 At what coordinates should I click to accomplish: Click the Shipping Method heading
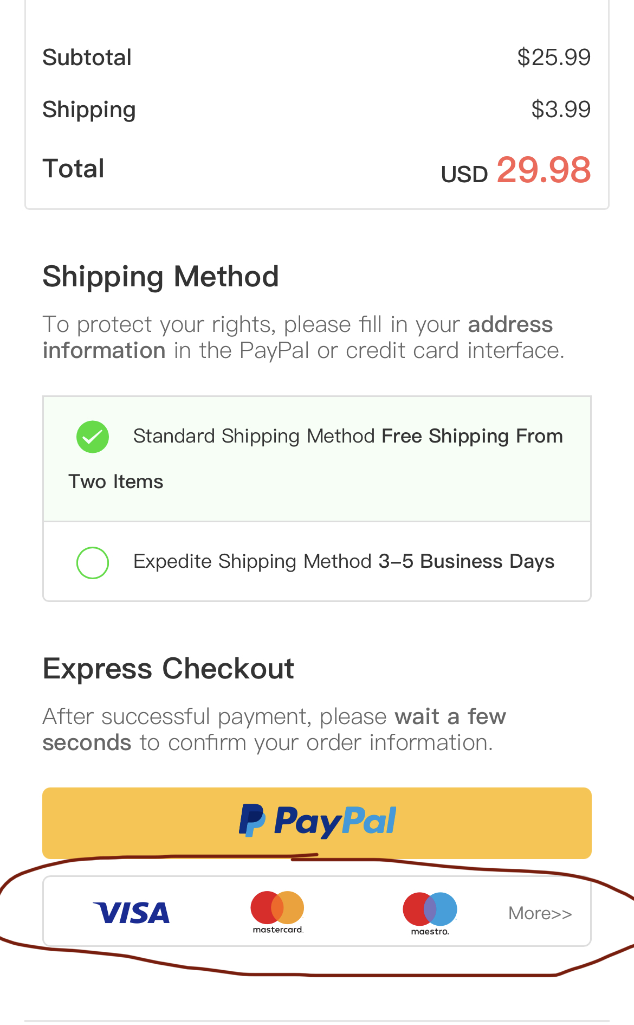tap(161, 277)
